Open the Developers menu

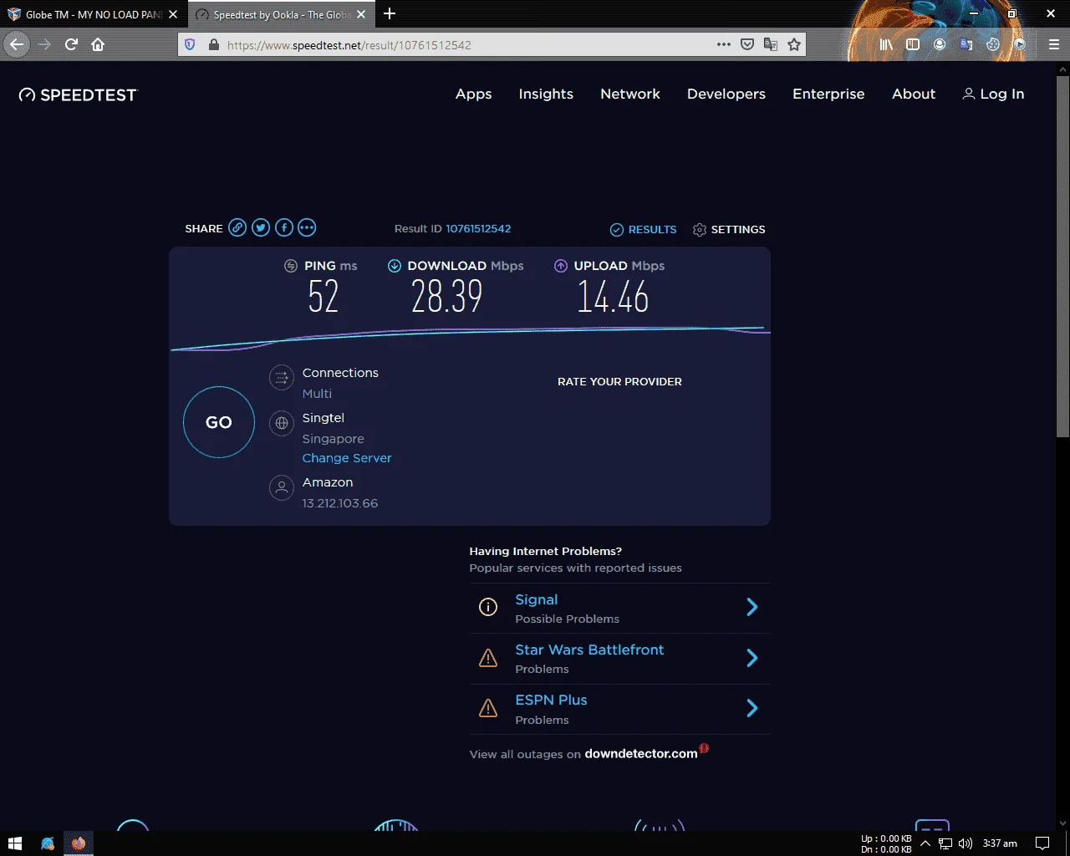(726, 94)
